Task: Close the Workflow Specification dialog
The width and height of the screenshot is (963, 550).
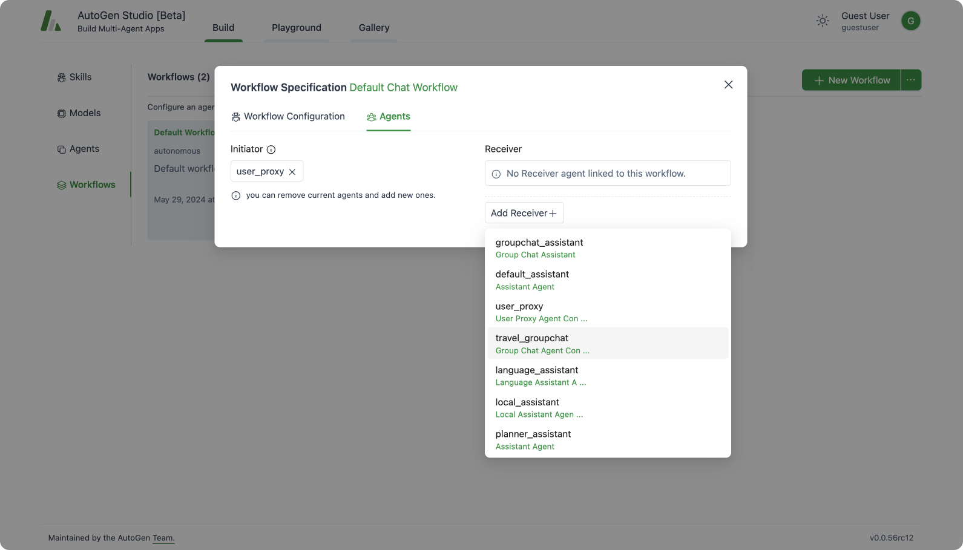Action: click(729, 85)
